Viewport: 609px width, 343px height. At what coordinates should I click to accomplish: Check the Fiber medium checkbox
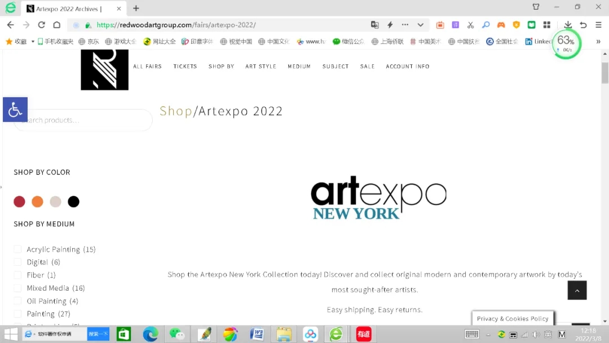(x=17, y=275)
